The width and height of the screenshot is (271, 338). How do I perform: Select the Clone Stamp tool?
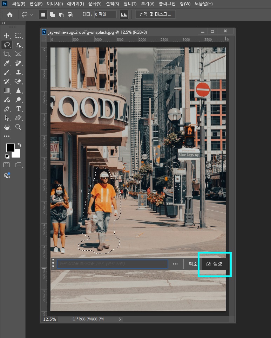(x=18, y=72)
